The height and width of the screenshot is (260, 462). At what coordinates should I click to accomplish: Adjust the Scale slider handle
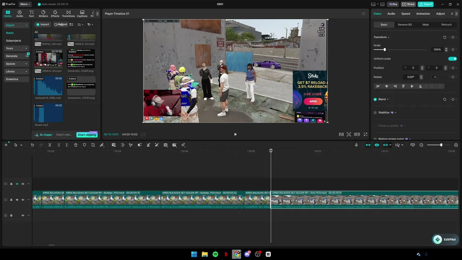click(x=384, y=49)
